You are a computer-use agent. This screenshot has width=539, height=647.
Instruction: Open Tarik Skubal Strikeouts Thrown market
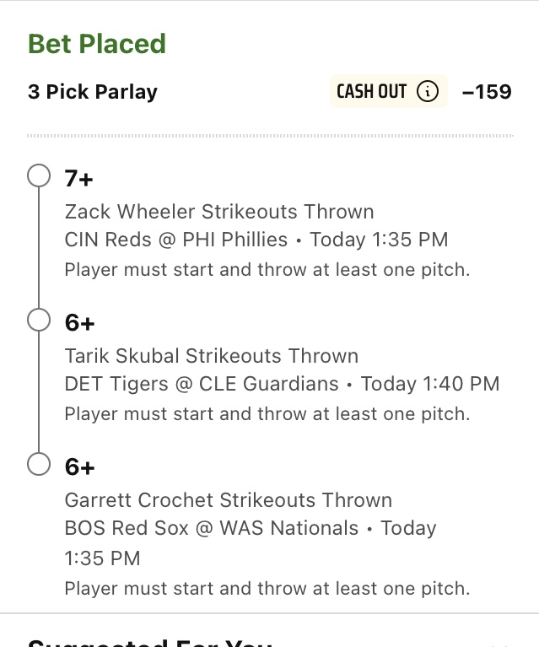click(212, 356)
